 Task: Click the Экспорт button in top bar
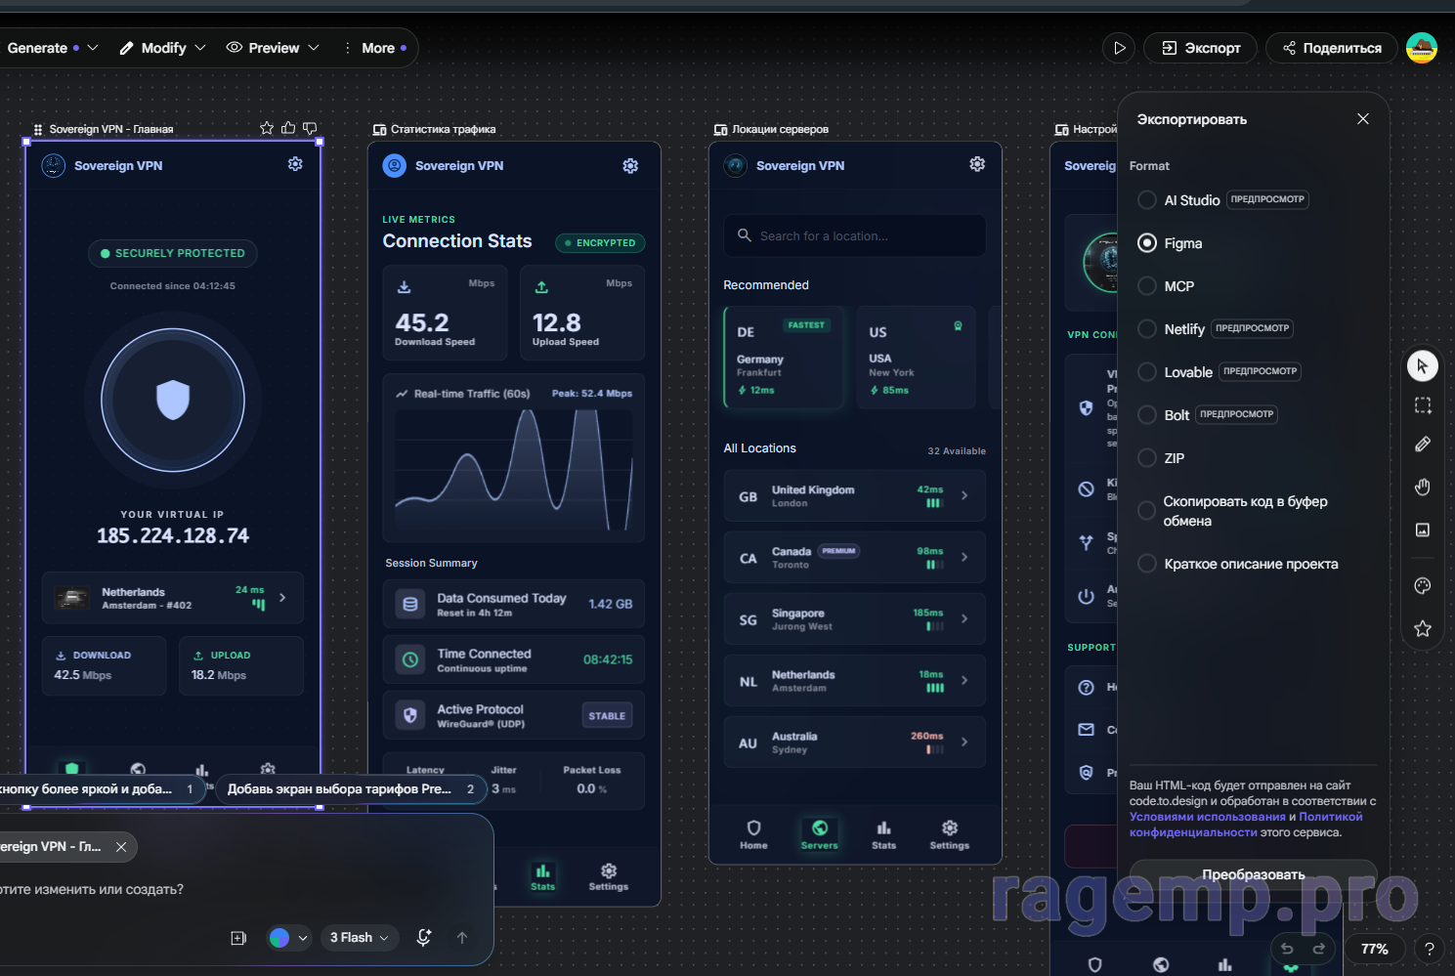(x=1201, y=48)
